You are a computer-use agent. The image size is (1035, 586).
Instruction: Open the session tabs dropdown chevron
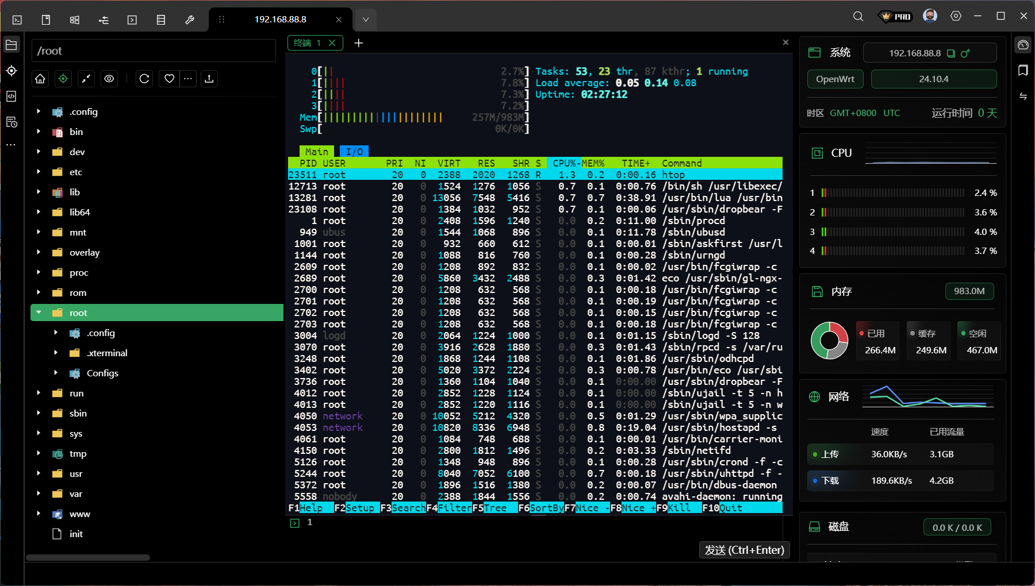(366, 20)
